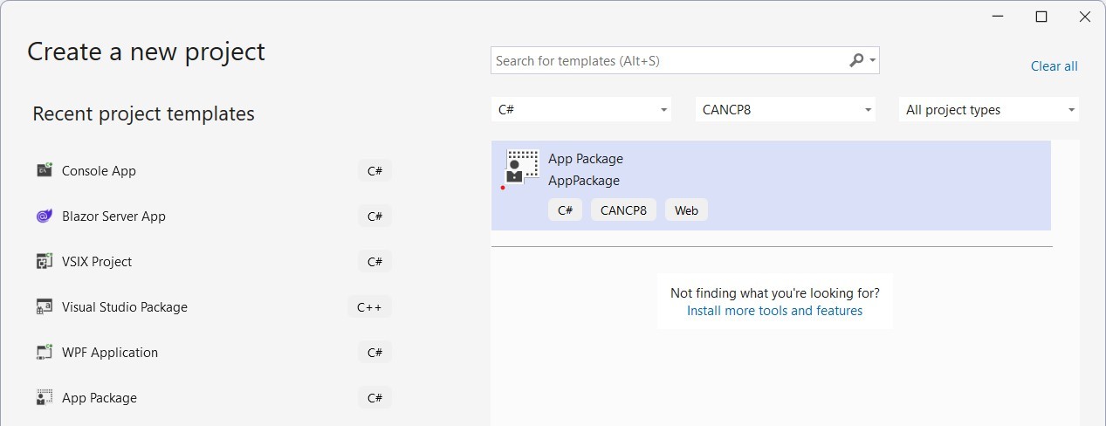Viewport: 1106px width, 426px height.
Task: Select the App Package search result entry
Action: [x=771, y=185]
